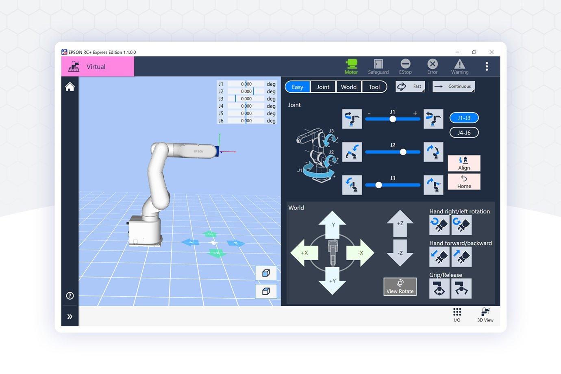Click the Grip hand icon
This screenshot has height=374, width=561.
point(439,289)
